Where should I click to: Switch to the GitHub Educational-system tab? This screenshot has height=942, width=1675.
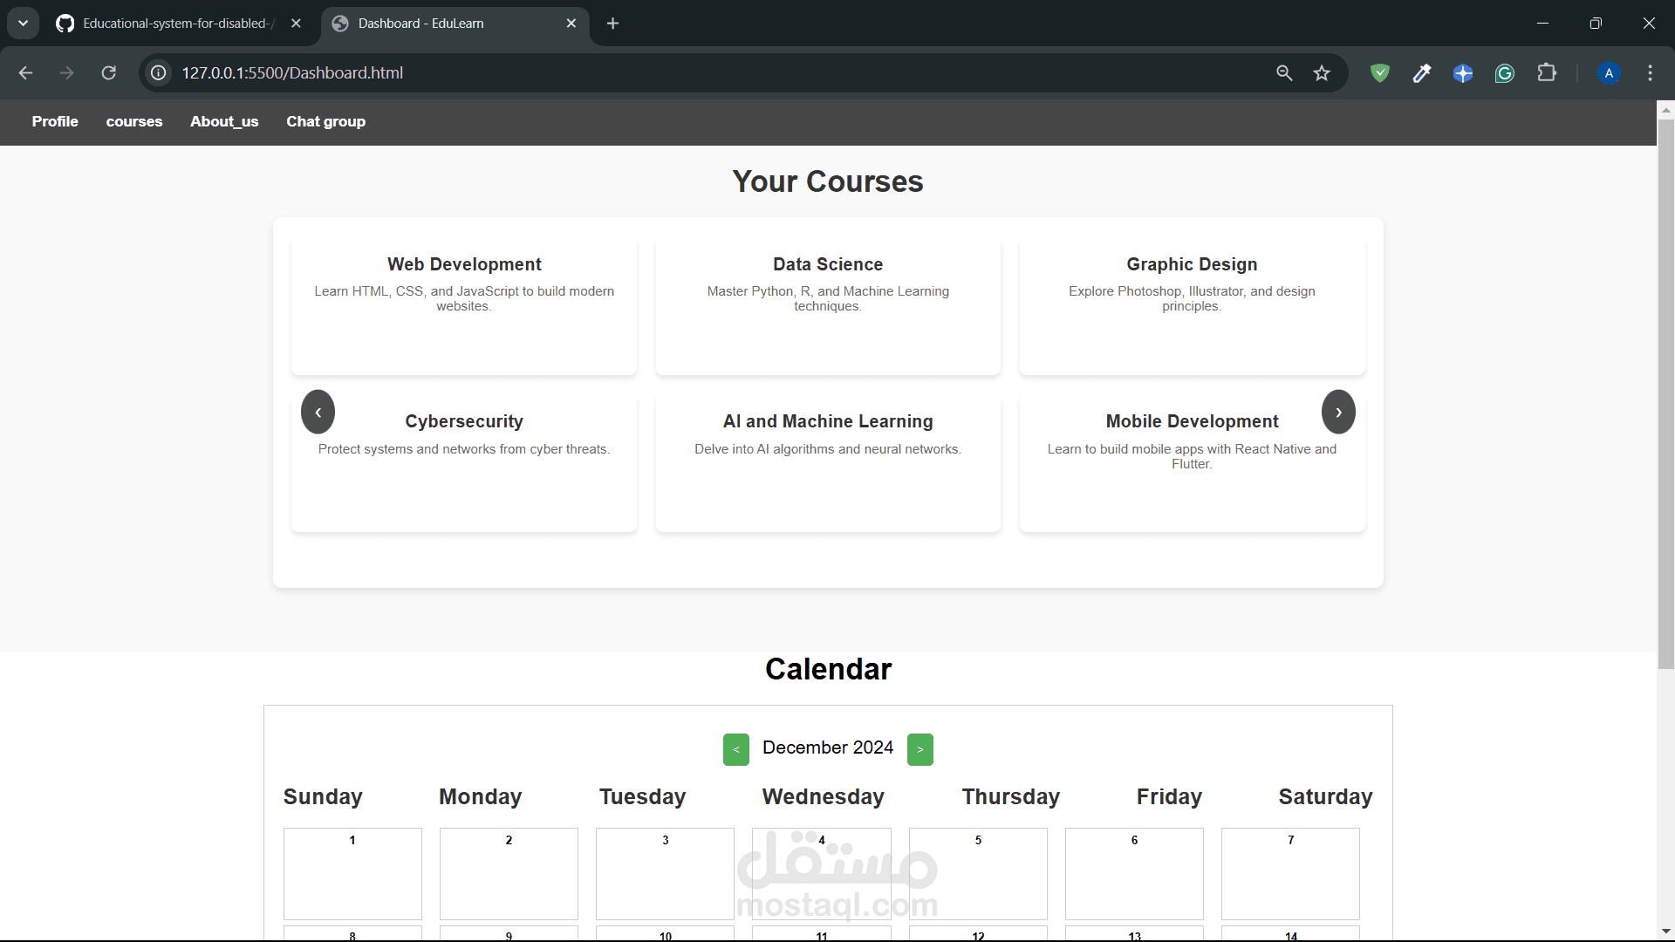point(174,24)
